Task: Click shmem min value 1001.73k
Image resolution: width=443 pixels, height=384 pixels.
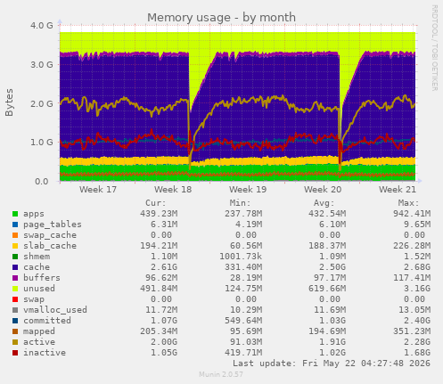Action: [x=241, y=257]
